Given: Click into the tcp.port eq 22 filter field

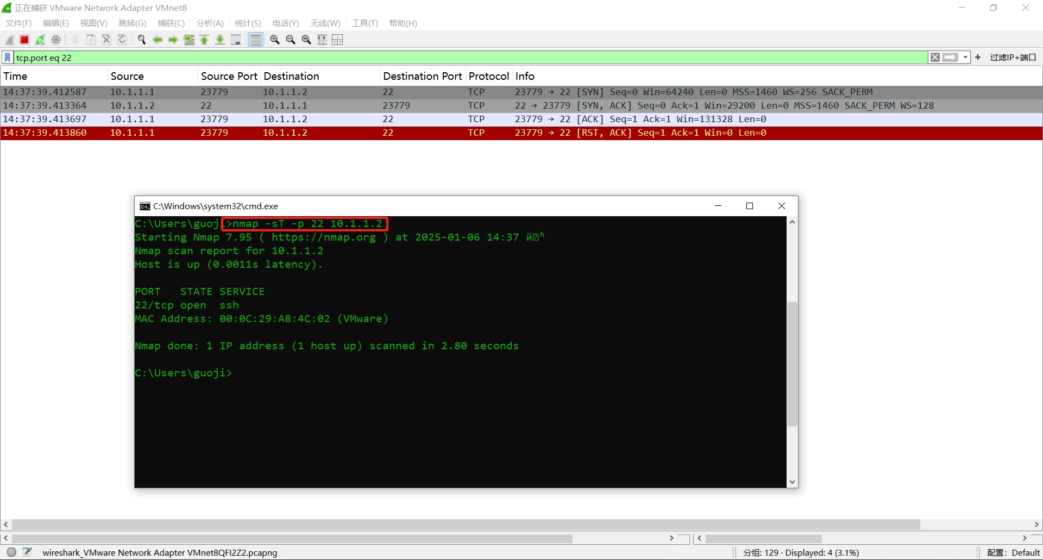Looking at the screenshot, I should (470, 58).
